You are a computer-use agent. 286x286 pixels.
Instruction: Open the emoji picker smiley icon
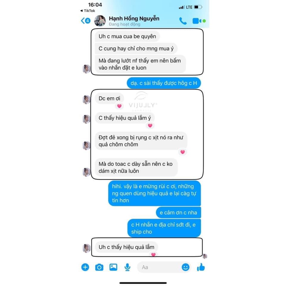(x=186, y=267)
